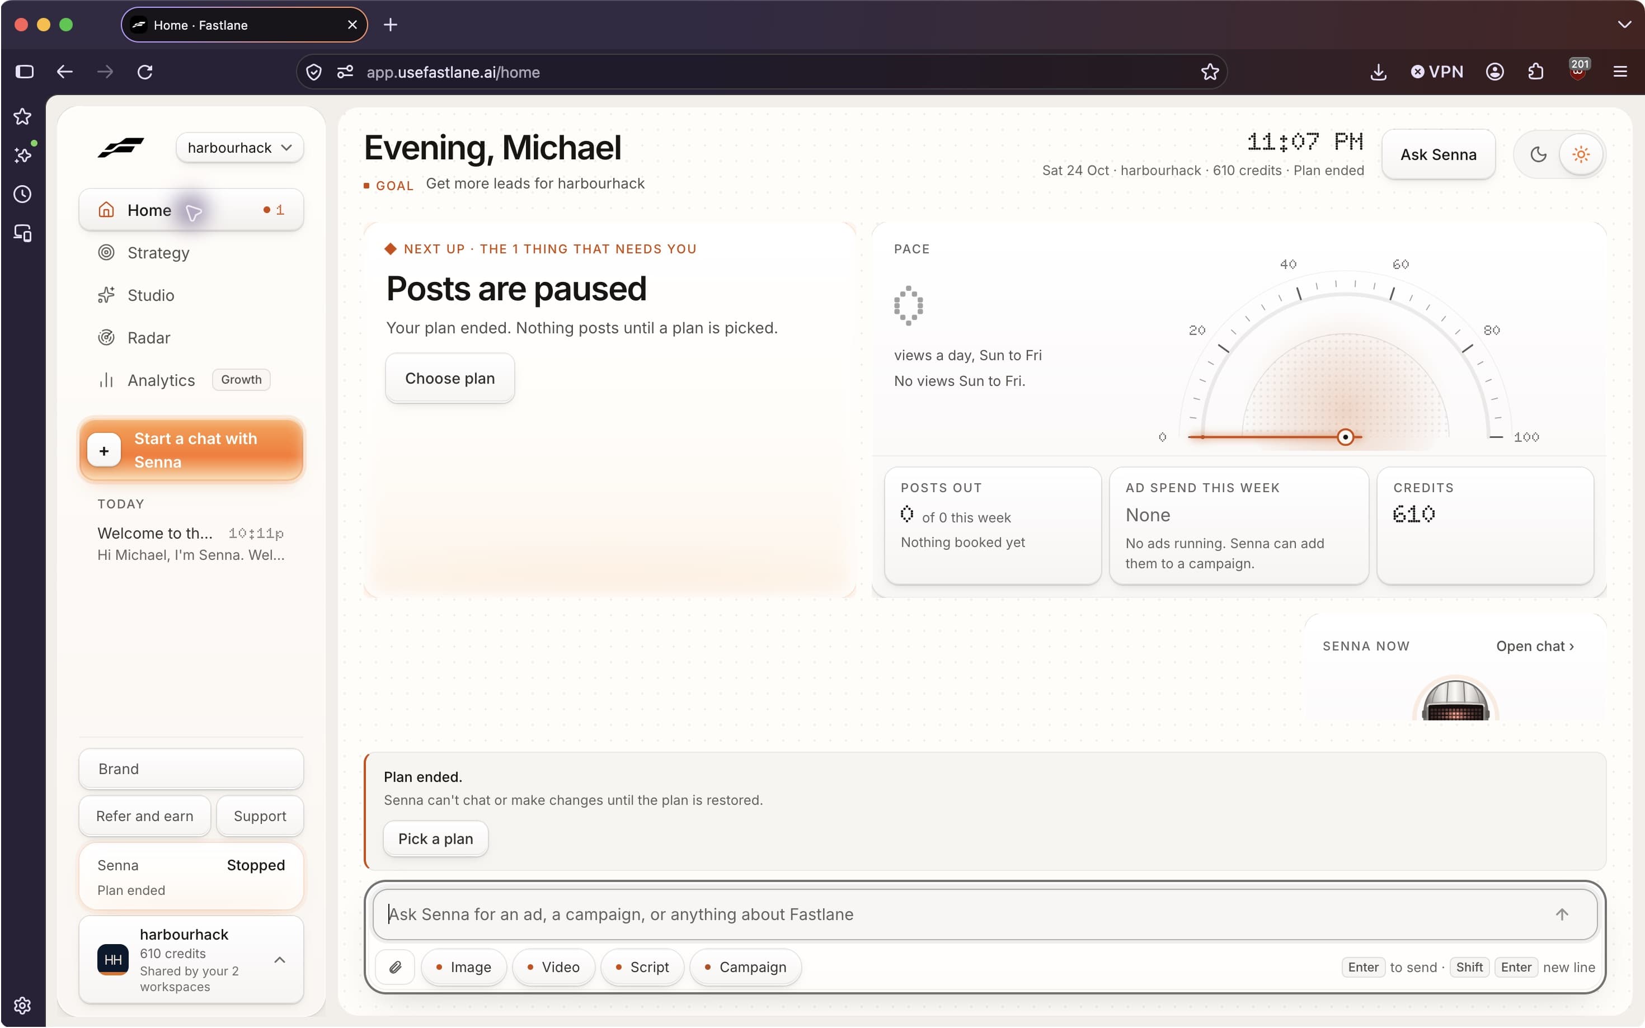
Task: Switch to light mode with the sun toggle
Action: click(1581, 154)
